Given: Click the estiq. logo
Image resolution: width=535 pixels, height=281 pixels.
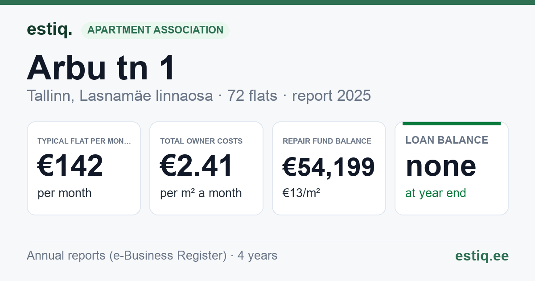Looking at the screenshot, I should (49, 29).
